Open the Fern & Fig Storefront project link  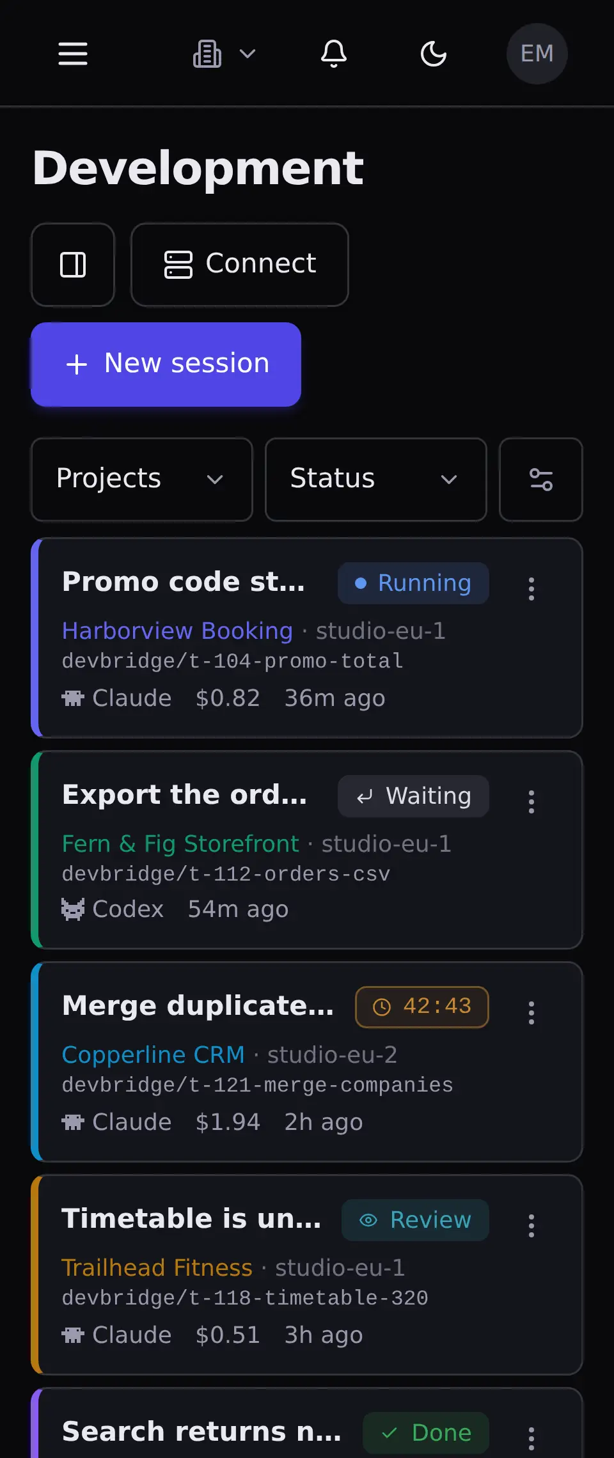180,844
